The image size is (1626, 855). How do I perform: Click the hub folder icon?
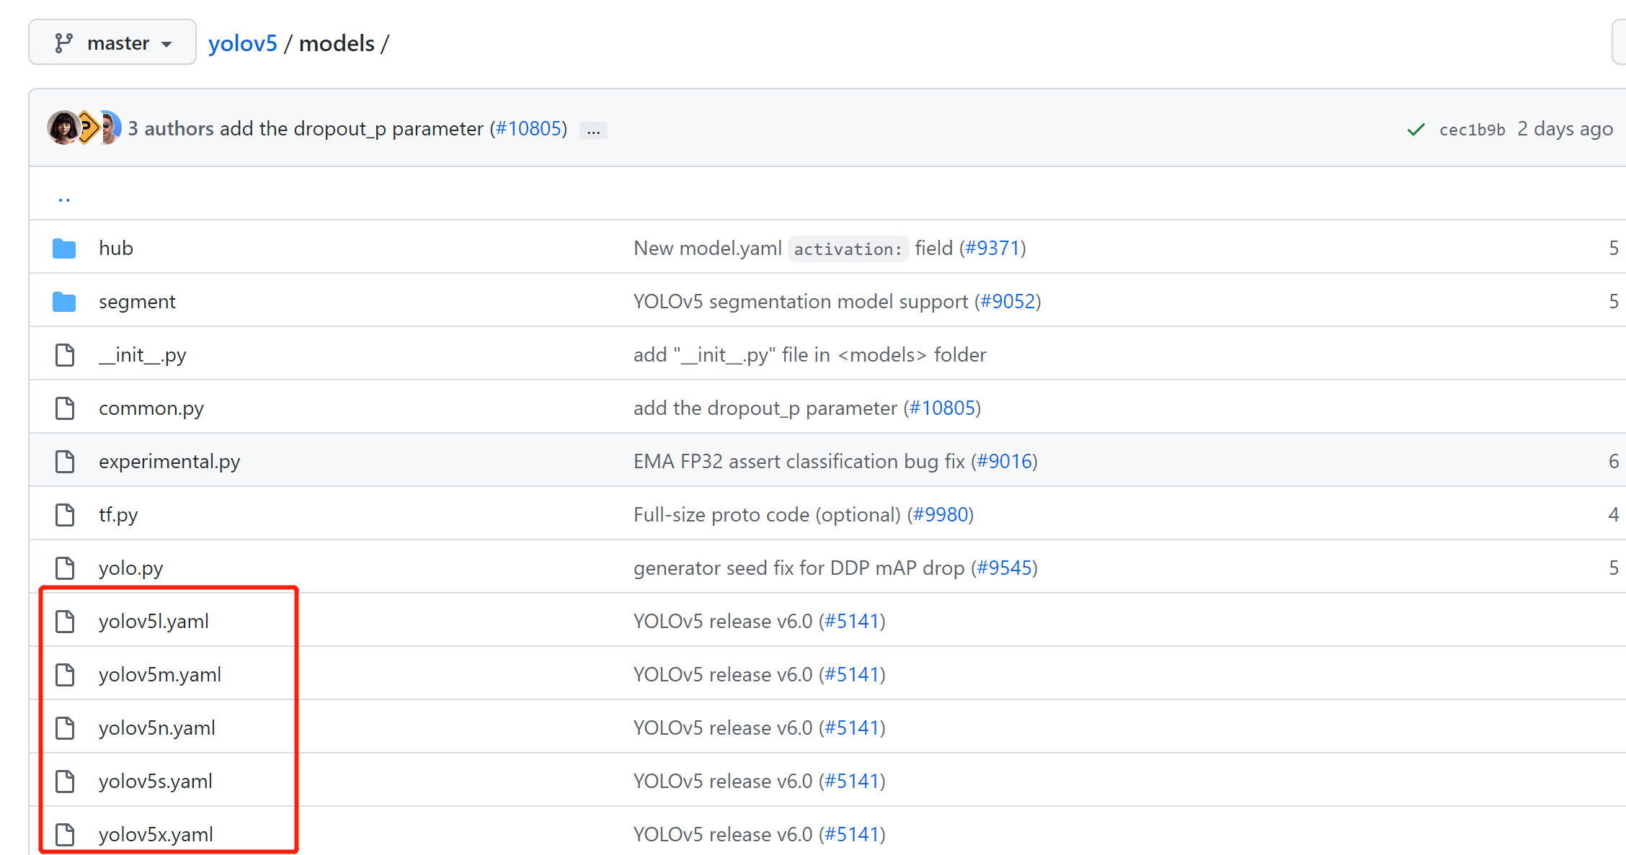click(x=64, y=249)
